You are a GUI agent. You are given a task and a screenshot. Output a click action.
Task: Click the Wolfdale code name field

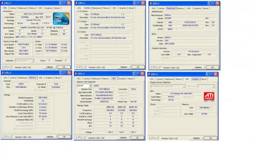[24, 17]
